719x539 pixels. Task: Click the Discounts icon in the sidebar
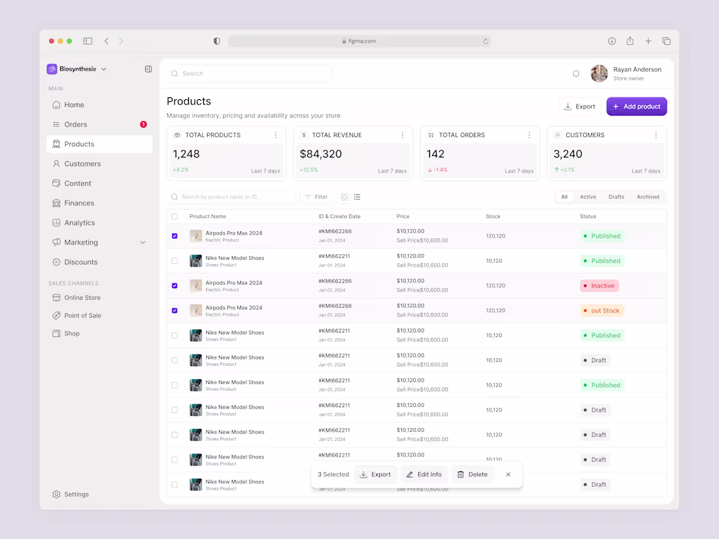58,262
